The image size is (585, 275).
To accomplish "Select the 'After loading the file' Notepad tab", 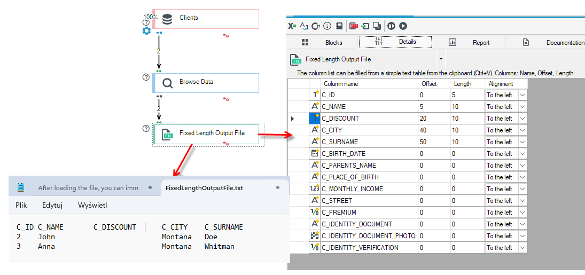I will coord(88,188).
